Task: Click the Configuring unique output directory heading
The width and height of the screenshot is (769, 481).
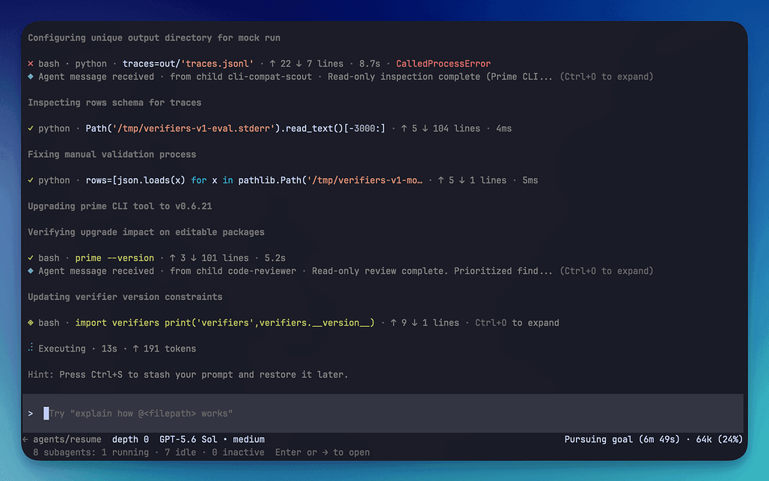Action: pyautogui.click(x=154, y=37)
